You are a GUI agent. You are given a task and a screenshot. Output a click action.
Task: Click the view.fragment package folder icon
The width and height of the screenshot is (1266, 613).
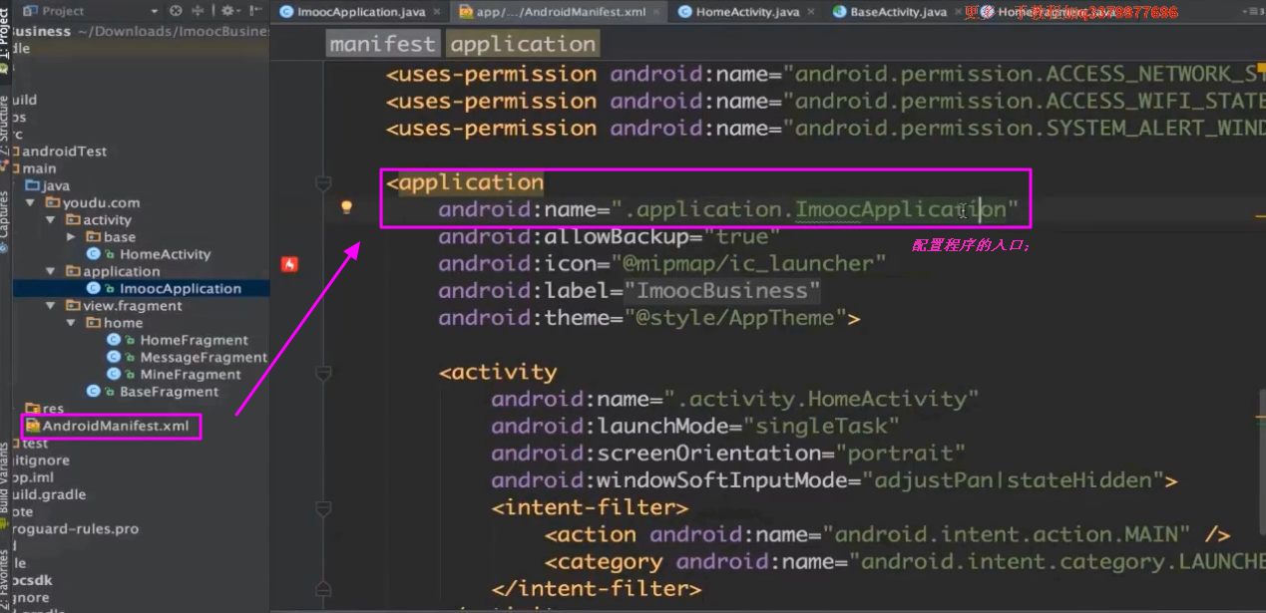tap(73, 306)
